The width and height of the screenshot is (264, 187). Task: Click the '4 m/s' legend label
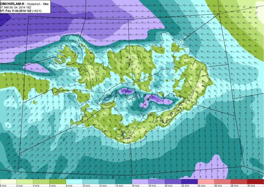(36, 186)
